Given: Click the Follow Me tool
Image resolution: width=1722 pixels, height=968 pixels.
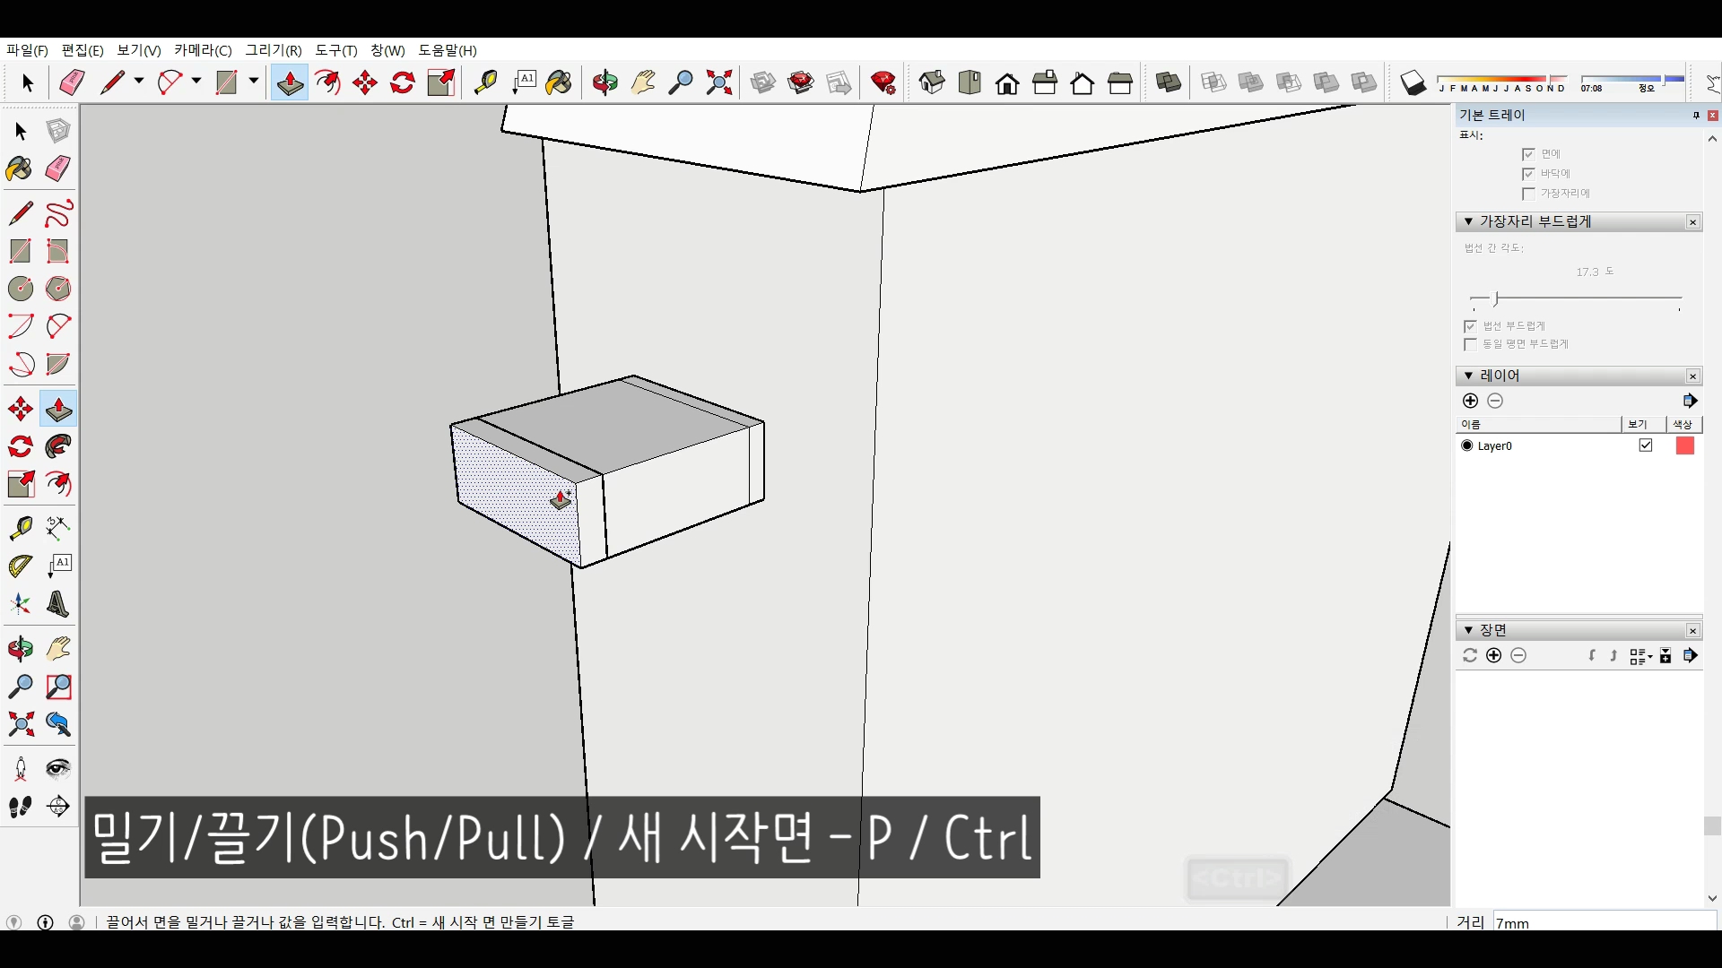Looking at the screenshot, I should click(x=58, y=446).
